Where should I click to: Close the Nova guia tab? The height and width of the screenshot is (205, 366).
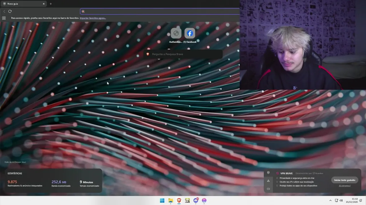[x=44, y=4]
